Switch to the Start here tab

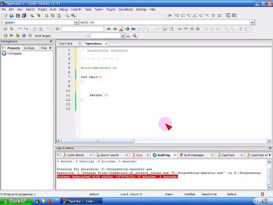coord(65,43)
